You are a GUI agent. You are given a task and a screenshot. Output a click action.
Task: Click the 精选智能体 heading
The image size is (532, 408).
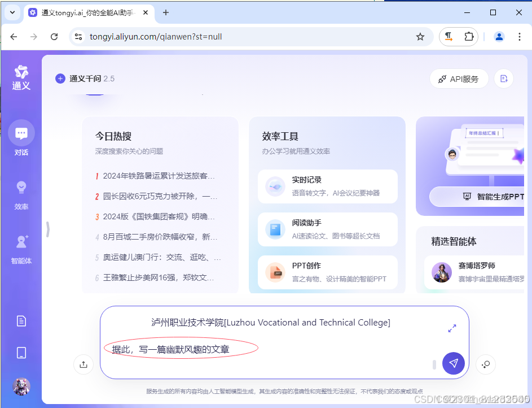pyautogui.click(x=454, y=241)
